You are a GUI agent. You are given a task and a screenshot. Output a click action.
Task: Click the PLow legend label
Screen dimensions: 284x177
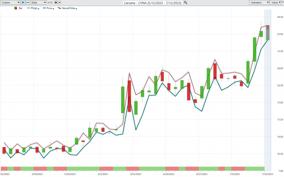click(x=49, y=8)
